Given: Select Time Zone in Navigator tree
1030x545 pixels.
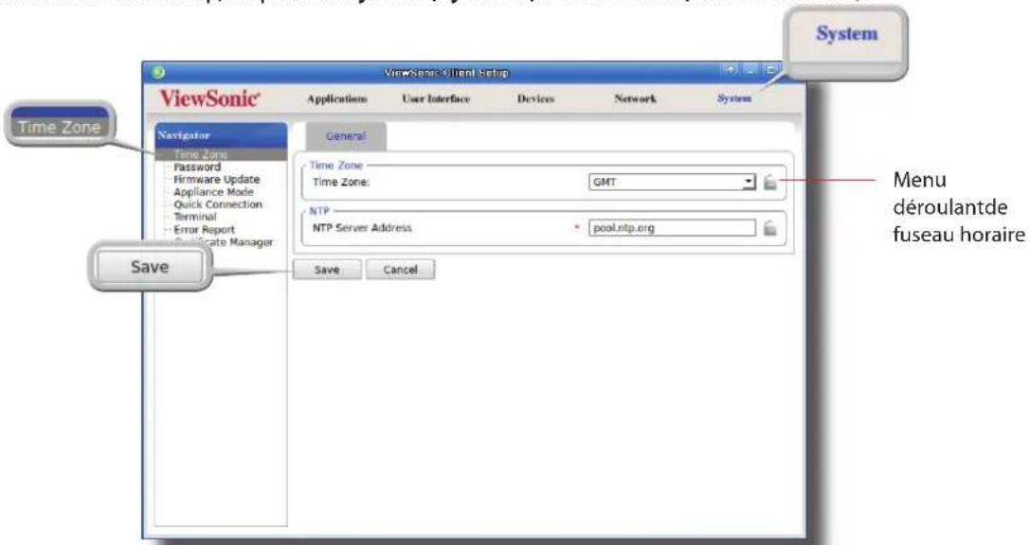Looking at the screenshot, I should pos(221,154).
